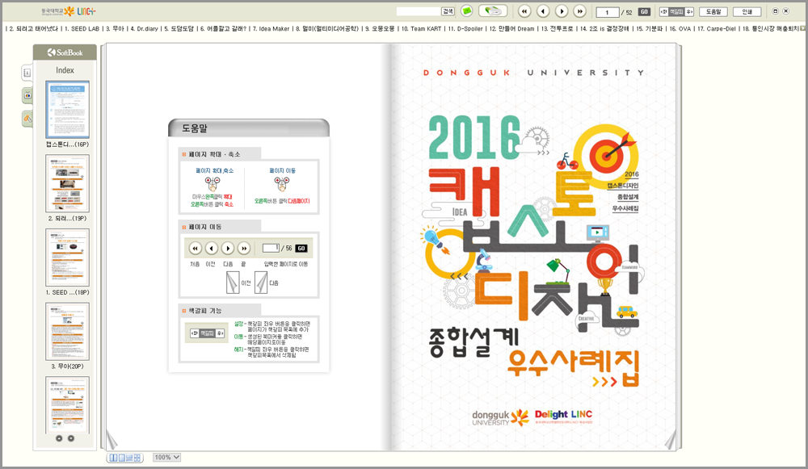Open thumbnail '2. 되려...(19P)'
The width and height of the screenshot is (808, 469).
[68, 183]
